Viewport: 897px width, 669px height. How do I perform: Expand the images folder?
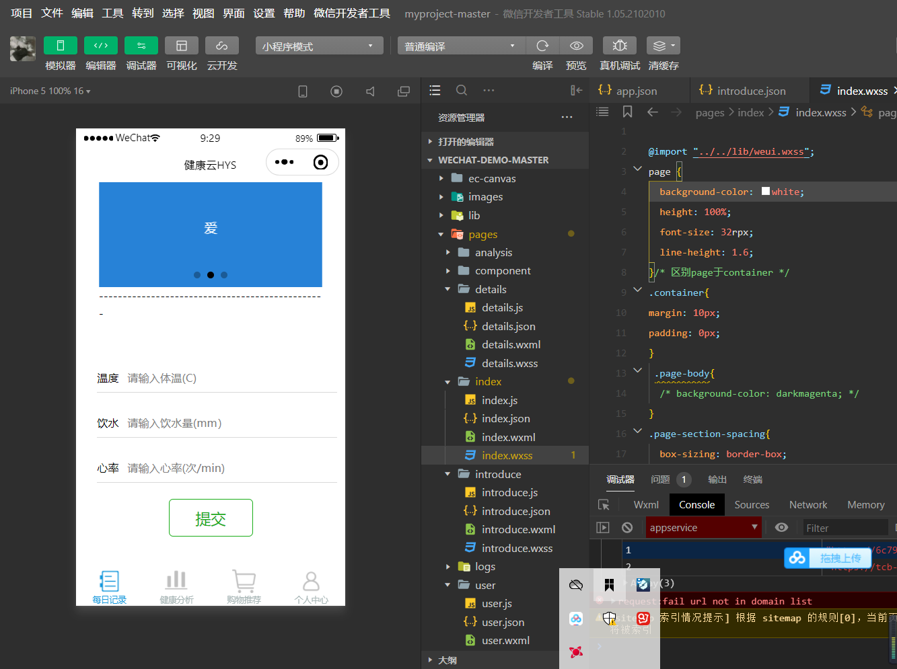pos(505,197)
